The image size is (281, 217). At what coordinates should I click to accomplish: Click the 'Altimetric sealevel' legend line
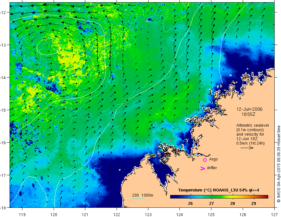[252, 125]
